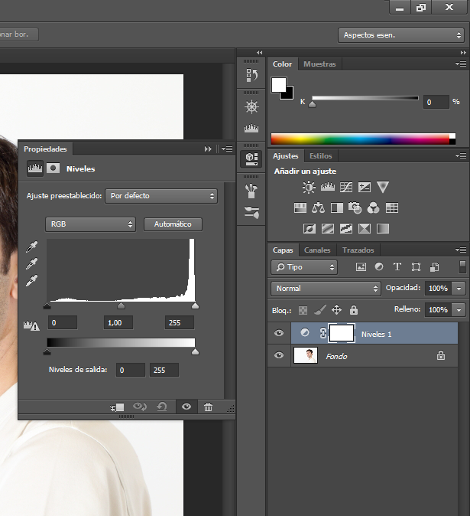
Task: Toggle adjustment visibility in Properties panel
Action: [x=186, y=407]
